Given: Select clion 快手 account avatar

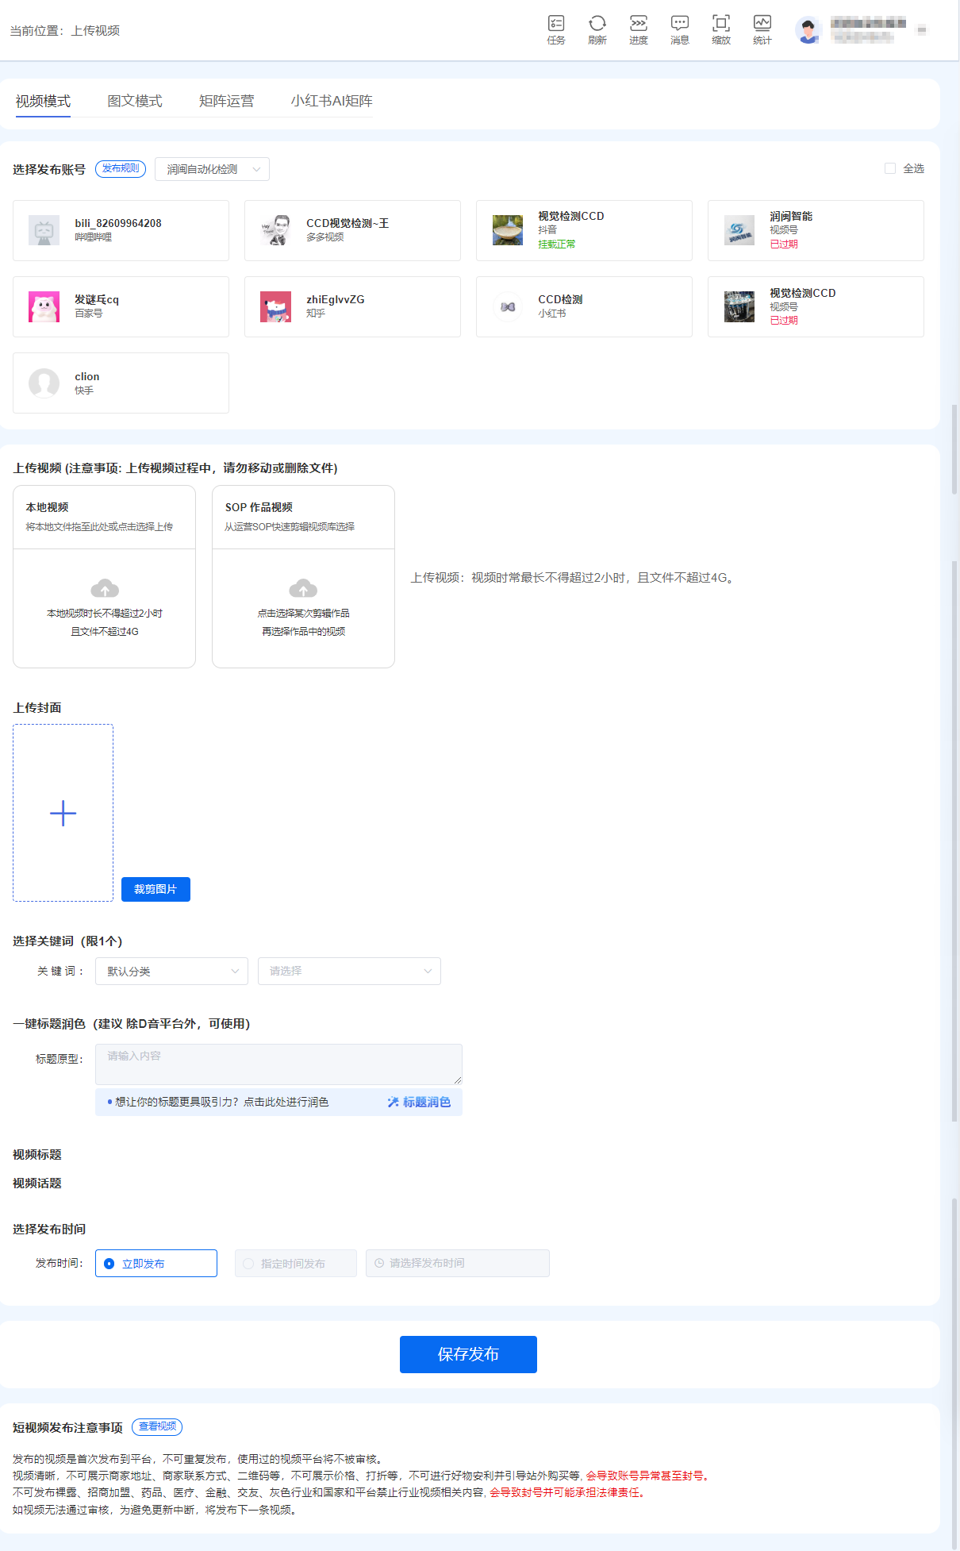Looking at the screenshot, I should click(x=44, y=383).
